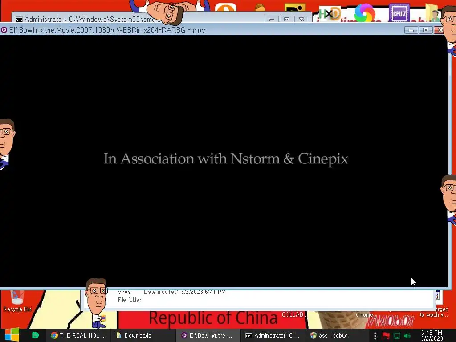The image size is (456, 342).
Task: Minimize the mpv player window
Action: coord(411,30)
